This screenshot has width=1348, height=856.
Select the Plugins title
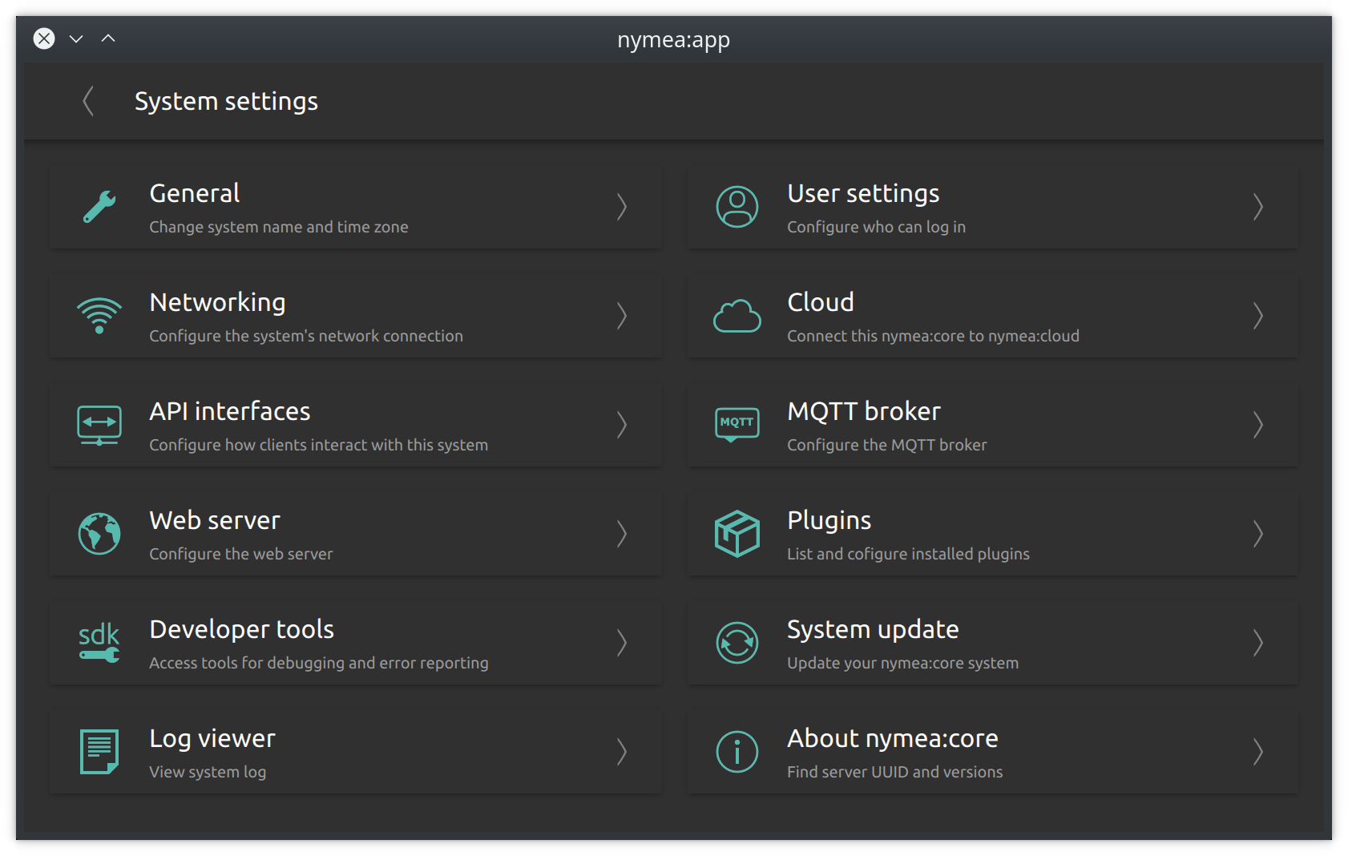tap(829, 522)
